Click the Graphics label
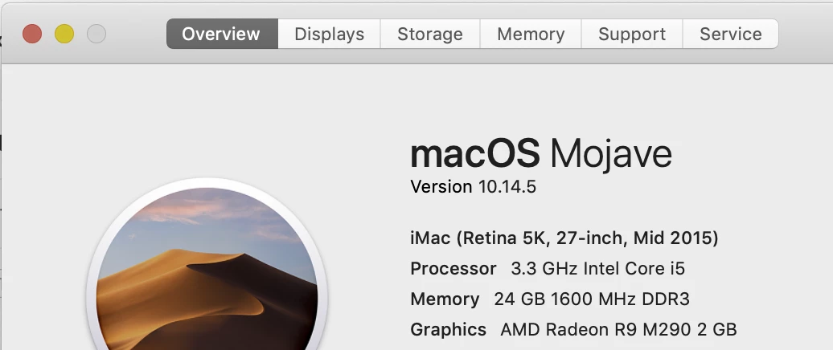This screenshot has width=833, height=350. [x=448, y=329]
